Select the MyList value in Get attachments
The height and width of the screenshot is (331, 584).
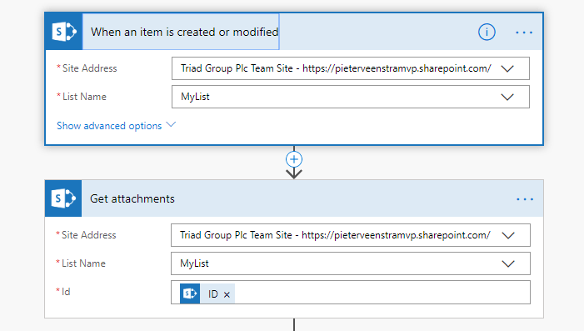pos(194,263)
